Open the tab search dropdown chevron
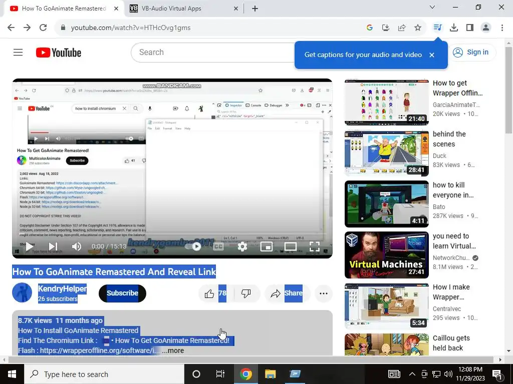The height and width of the screenshot is (384, 513). click(432, 7)
